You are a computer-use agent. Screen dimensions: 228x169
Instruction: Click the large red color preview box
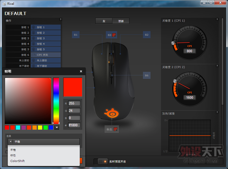(73, 87)
